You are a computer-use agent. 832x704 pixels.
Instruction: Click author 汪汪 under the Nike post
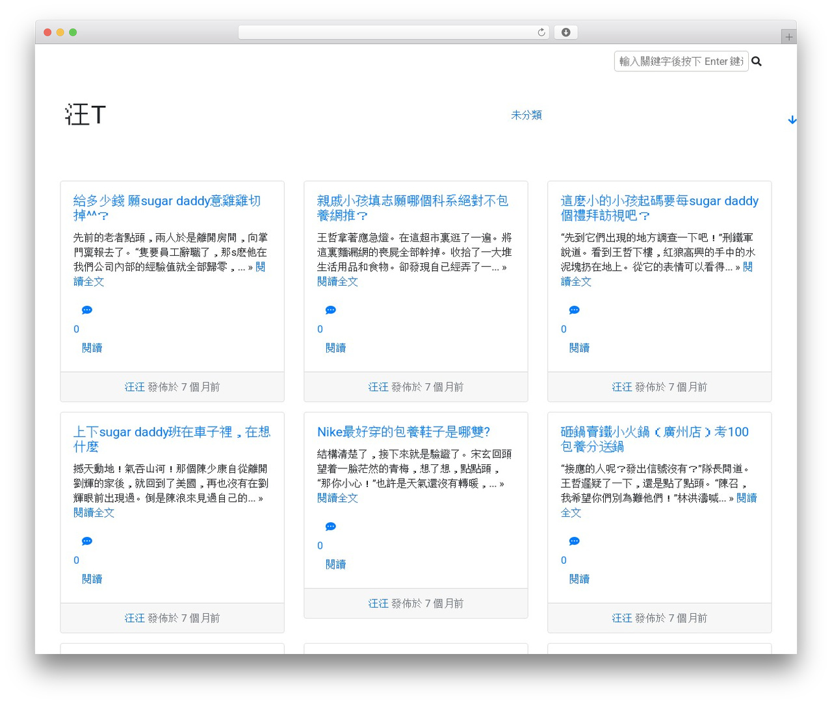coord(378,603)
